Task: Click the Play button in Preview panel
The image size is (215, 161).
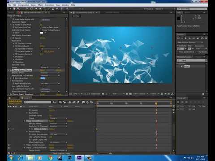Action: [186, 38]
